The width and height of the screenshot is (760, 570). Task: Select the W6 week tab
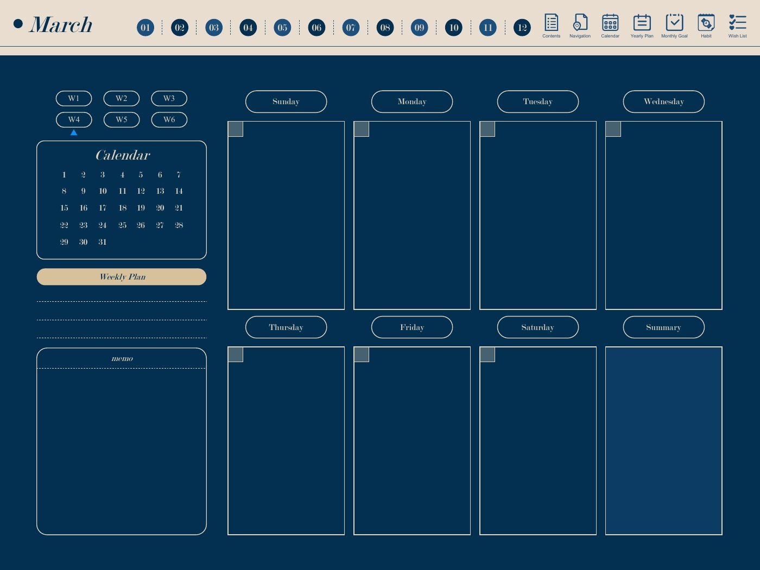pos(169,119)
